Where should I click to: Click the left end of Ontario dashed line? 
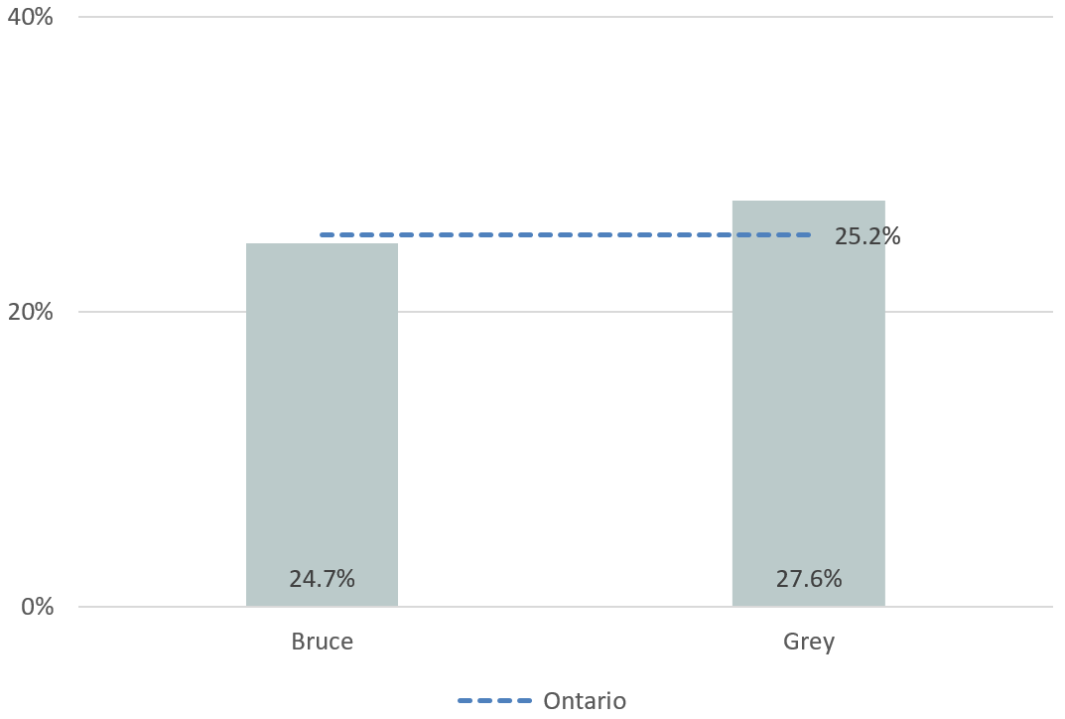click(323, 235)
